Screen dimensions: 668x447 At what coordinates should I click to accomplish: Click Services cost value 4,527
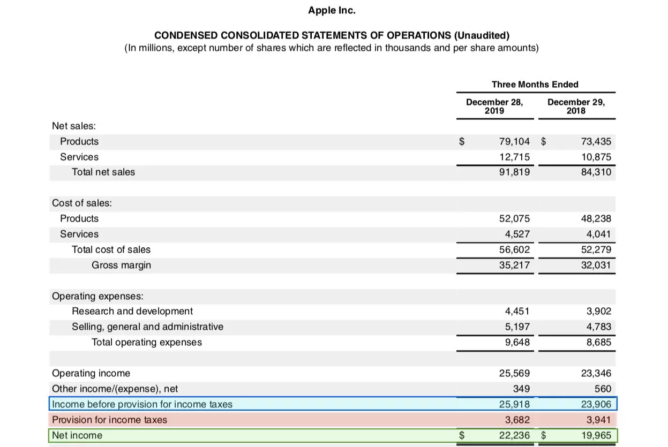(517, 234)
